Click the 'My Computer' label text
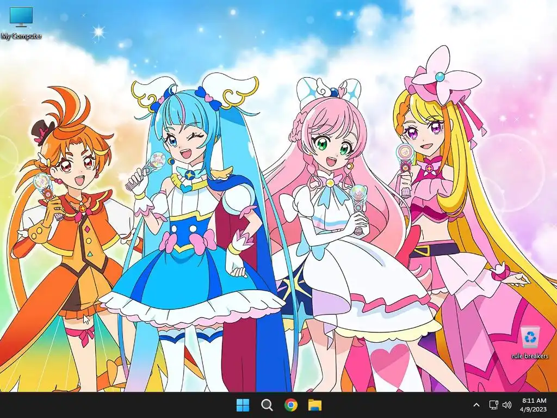557x418 pixels. click(21, 36)
